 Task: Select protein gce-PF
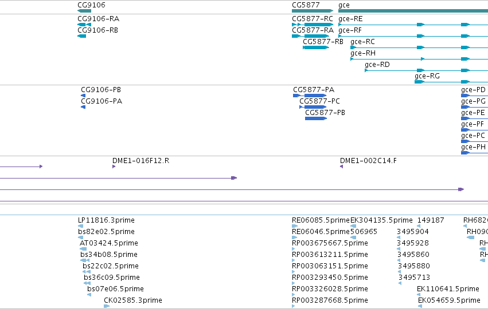coord(475,130)
